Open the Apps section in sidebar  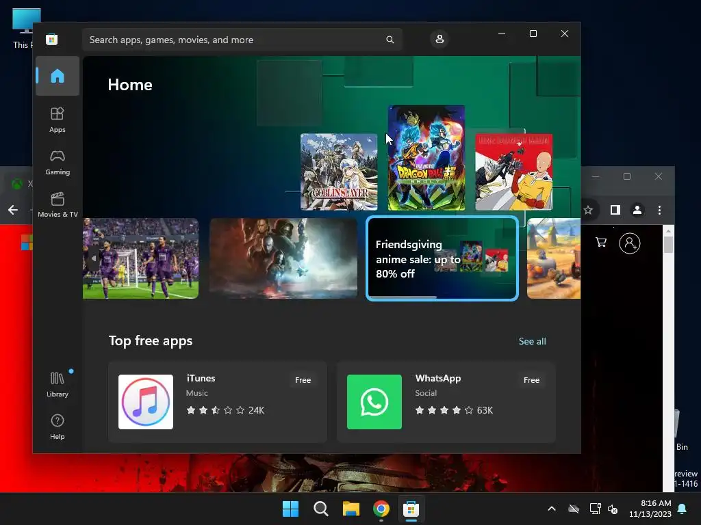pos(58,120)
